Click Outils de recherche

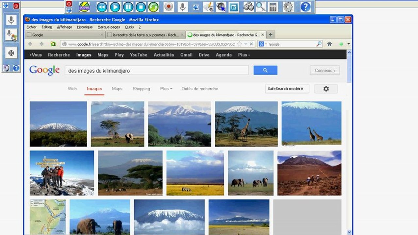pyautogui.click(x=200, y=89)
